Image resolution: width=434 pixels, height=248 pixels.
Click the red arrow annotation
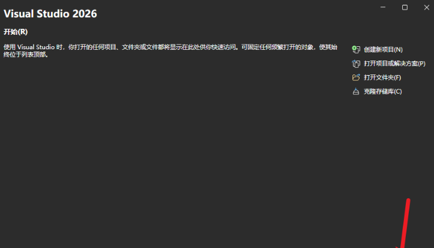click(404, 223)
